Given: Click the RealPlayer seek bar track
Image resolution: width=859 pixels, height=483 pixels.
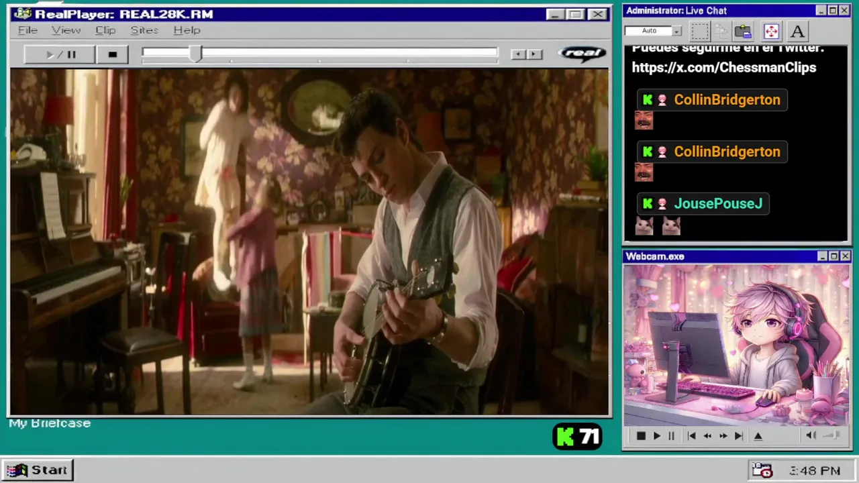Looking at the screenshot, I should 319,53.
